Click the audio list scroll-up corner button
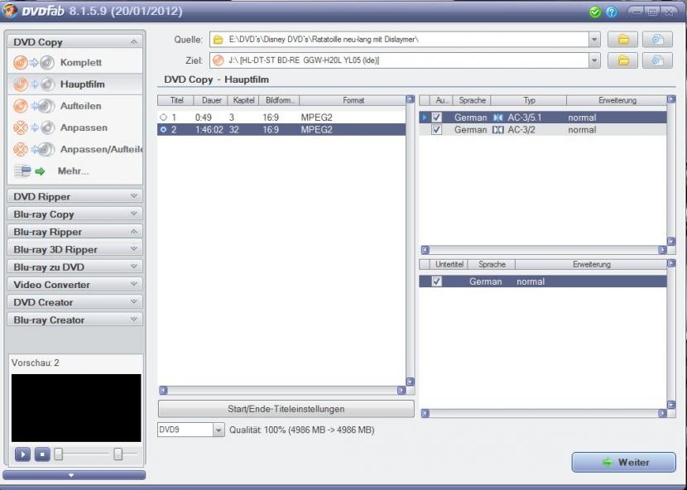Image resolution: width=687 pixels, height=490 pixels. (x=670, y=99)
